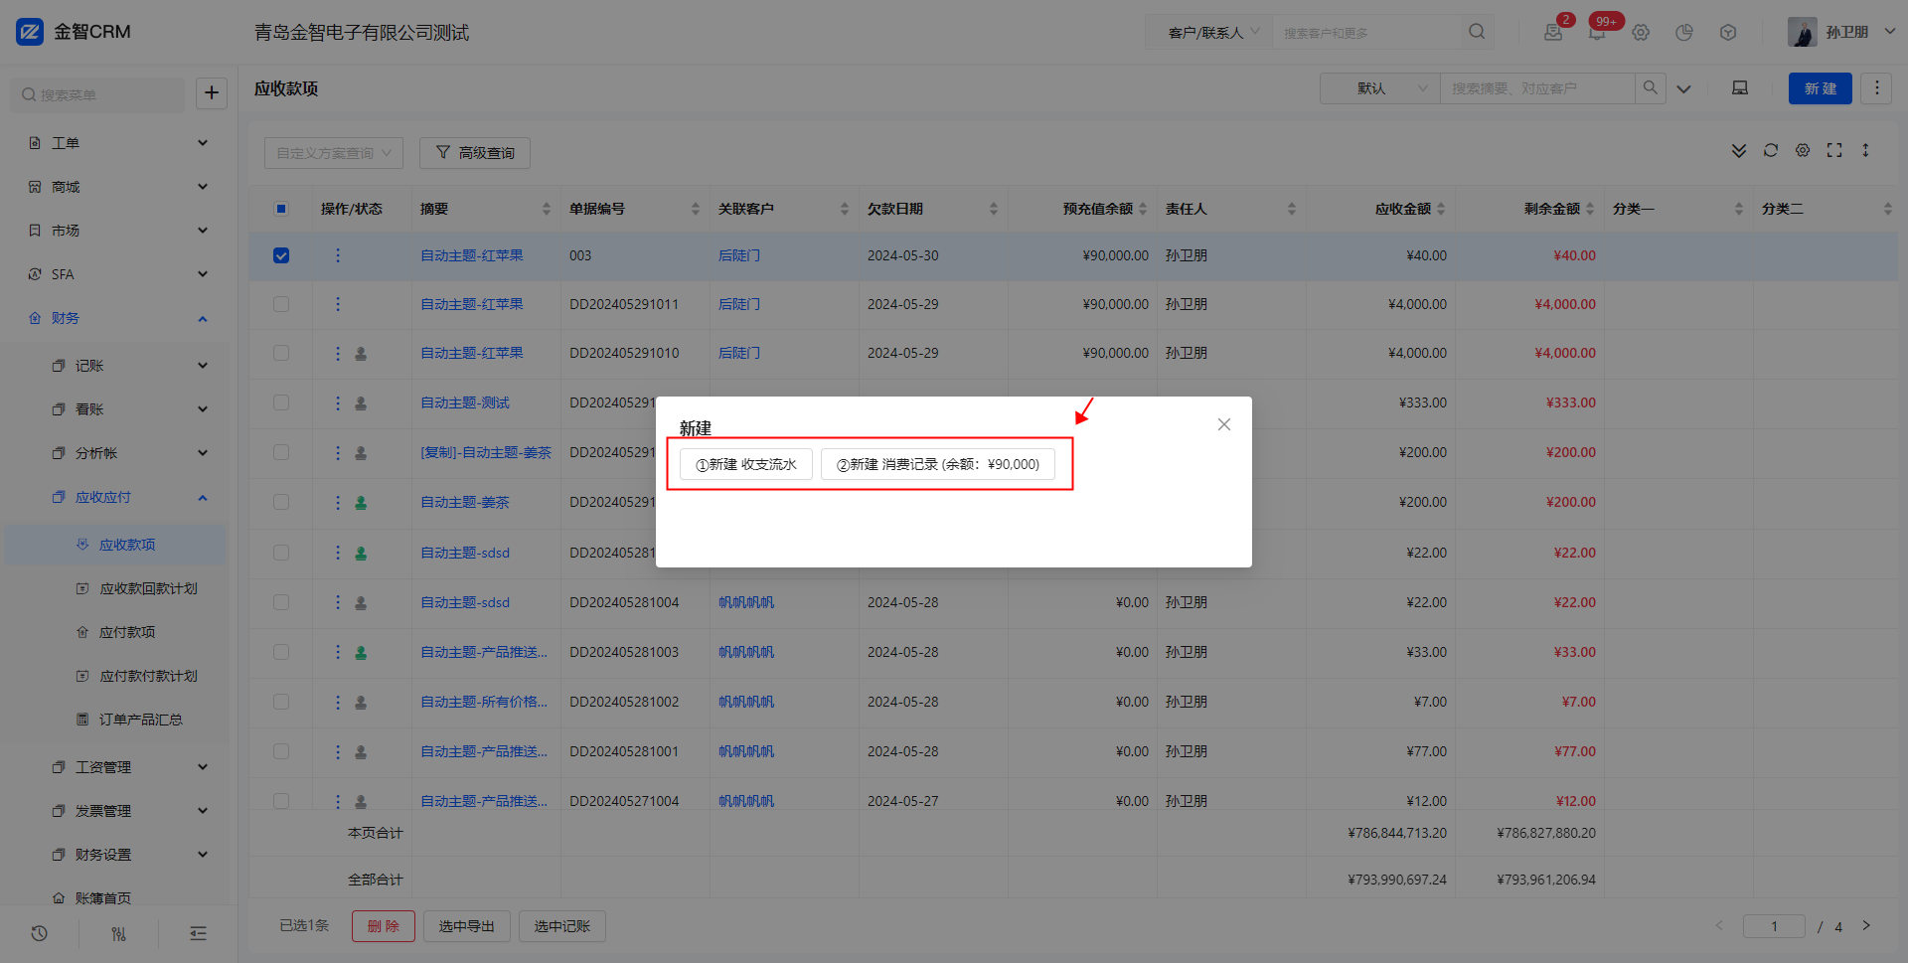Collapse the sidebar menu icon
The image size is (1908, 963).
[199, 933]
